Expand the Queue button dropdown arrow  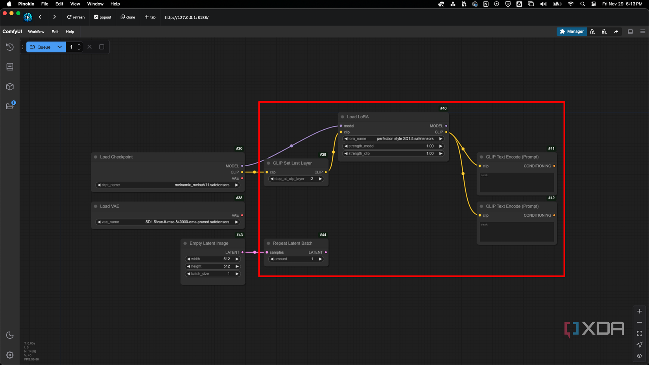click(x=60, y=47)
